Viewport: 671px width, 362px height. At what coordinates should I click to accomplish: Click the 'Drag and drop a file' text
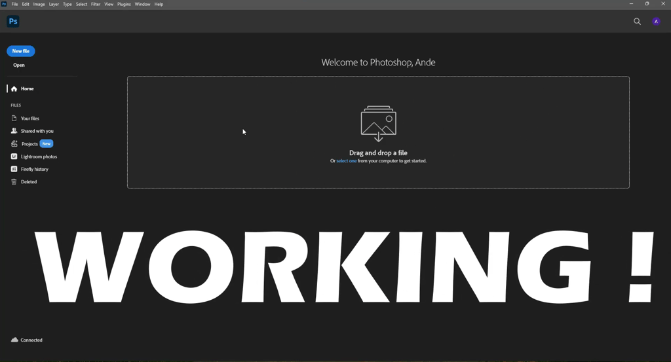point(378,153)
